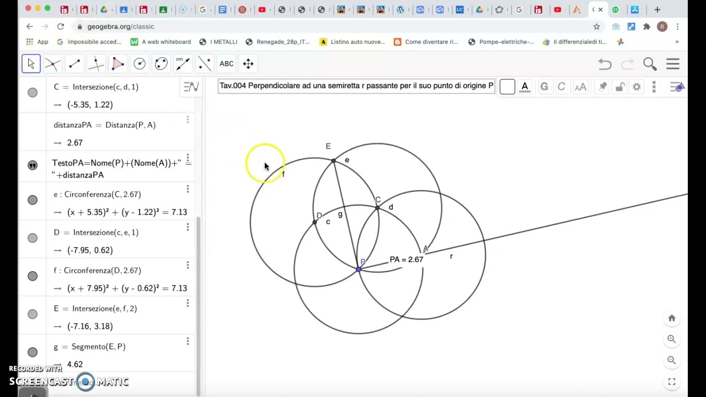Open options menu for circle e row
This screenshot has width=706, height=397.
(x=188, y=189)
